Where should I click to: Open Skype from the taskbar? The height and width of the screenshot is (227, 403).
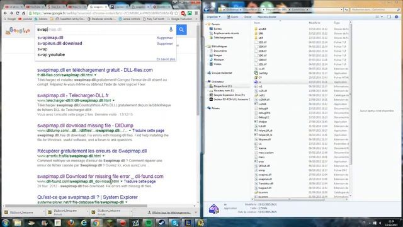point(175,223)
